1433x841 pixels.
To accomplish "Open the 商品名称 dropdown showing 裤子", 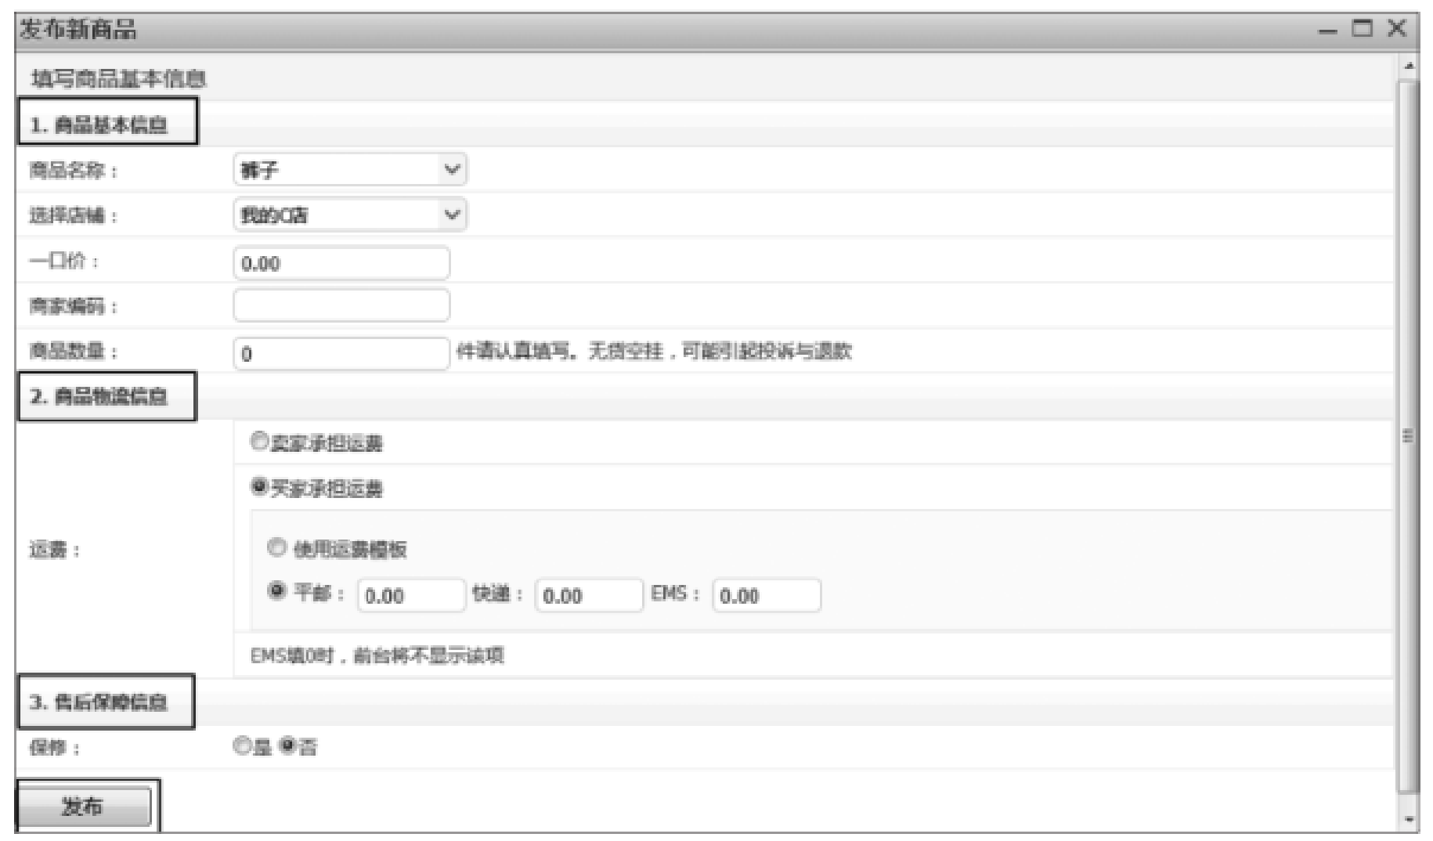I will (x=350, y=169).
